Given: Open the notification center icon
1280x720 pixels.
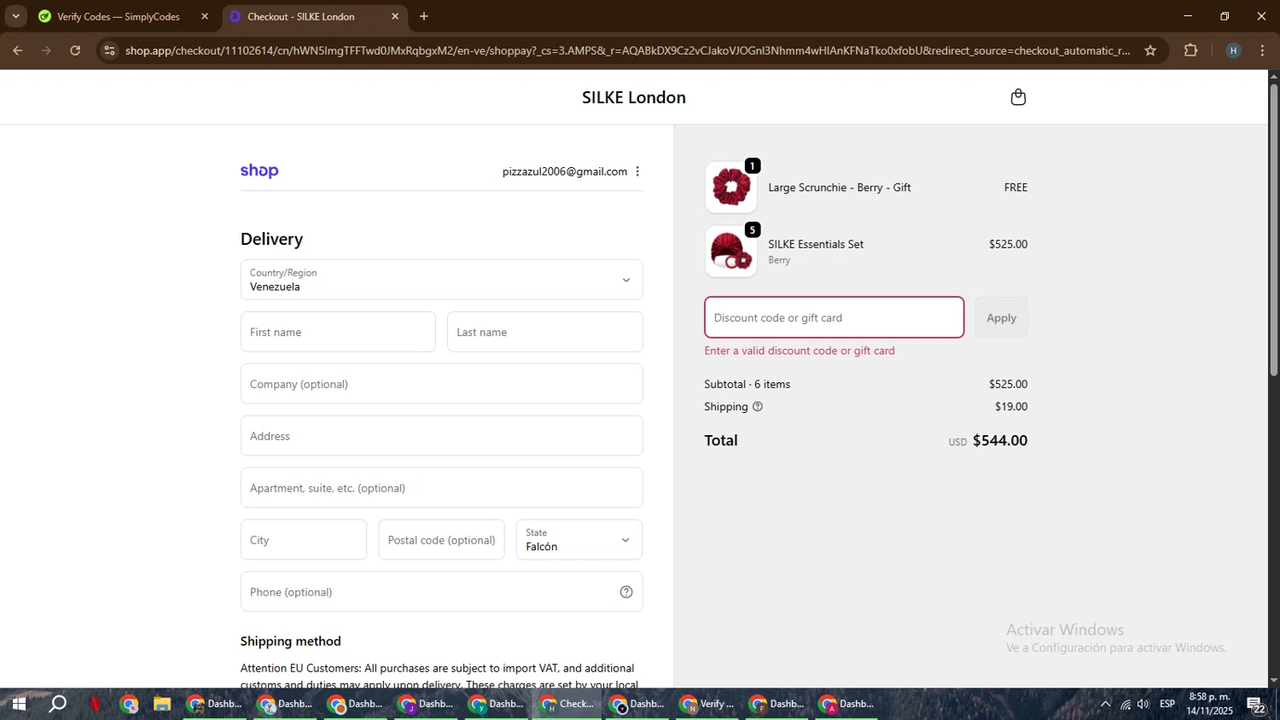Looking at the screenshot, I should click(x=1256, y=704).
